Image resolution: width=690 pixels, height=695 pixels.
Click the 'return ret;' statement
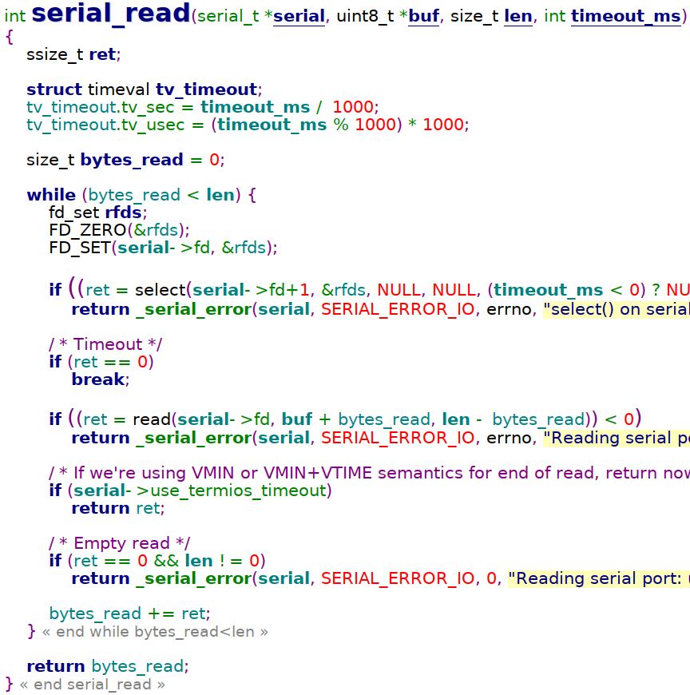click(x=117, y=508)
